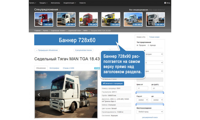Switch to the Только новая filter tab
Viewport: 200px width, 120px height.
[154, 37]
